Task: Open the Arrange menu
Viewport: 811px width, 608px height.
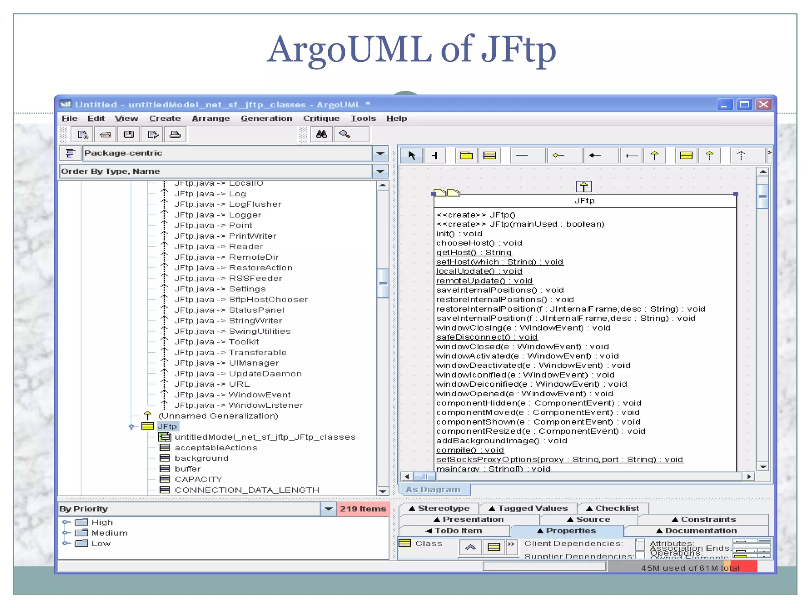Action: tap(211, 118)
